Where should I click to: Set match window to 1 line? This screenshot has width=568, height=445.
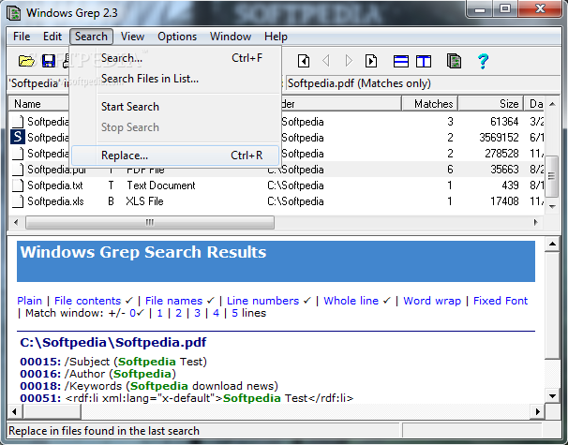point(159,313)
